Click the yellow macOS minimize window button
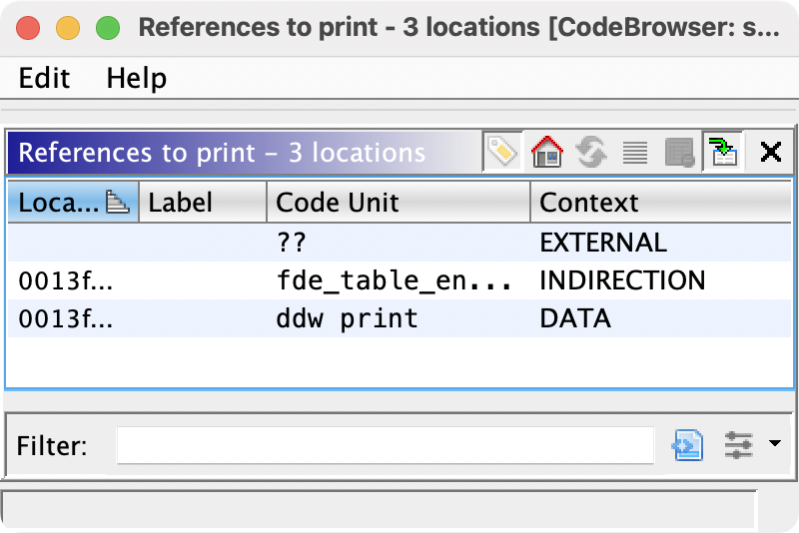Screen dimensions: 799x533 tap(68, 28)
